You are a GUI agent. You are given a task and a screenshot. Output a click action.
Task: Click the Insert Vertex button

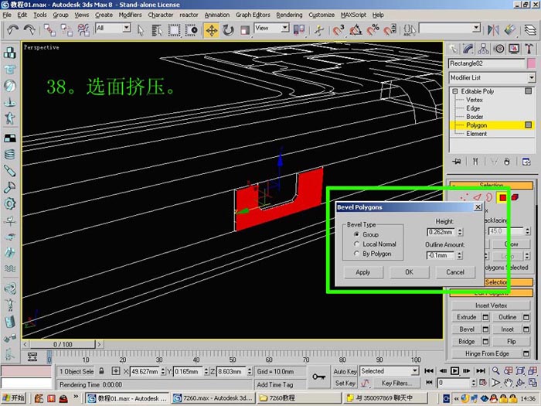(491, 305)
